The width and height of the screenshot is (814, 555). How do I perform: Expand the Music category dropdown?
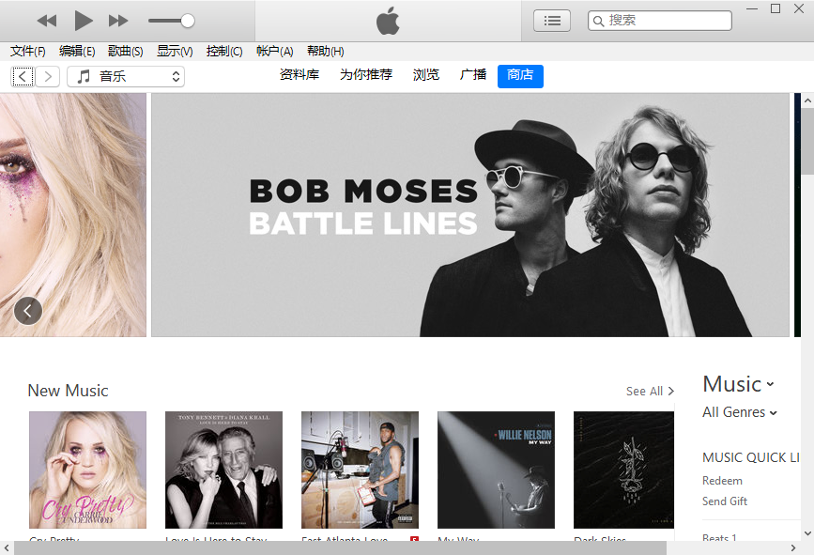click(x=738, y=384)
